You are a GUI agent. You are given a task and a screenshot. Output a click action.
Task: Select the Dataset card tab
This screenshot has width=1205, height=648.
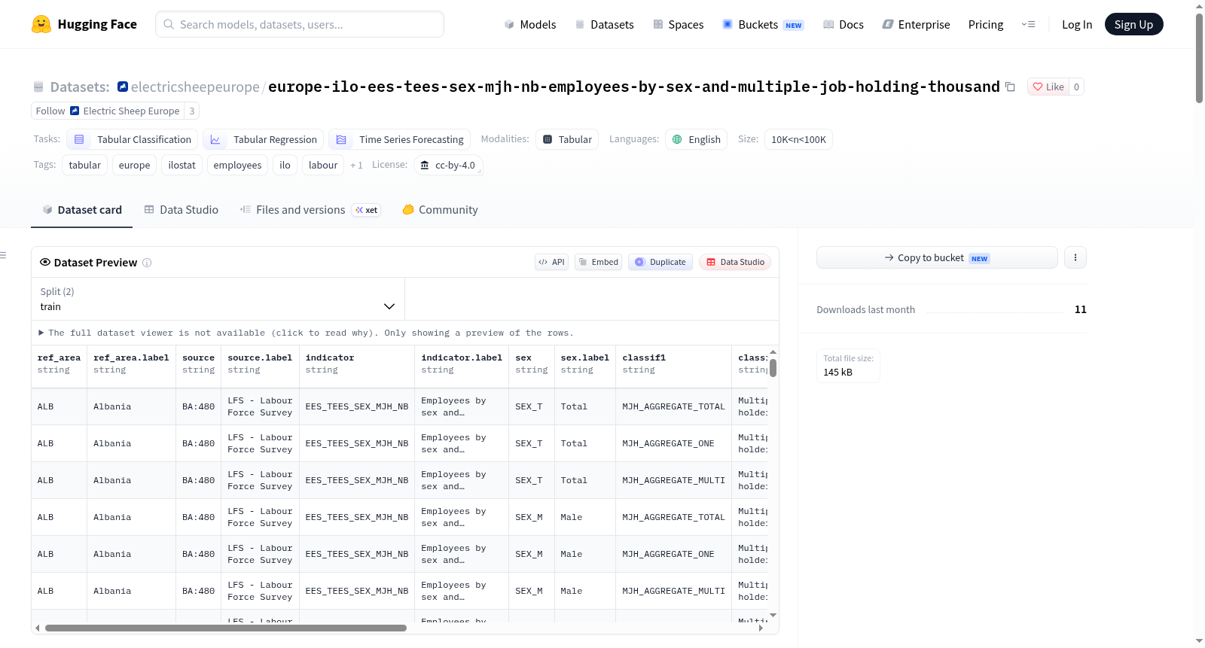pos(82,210)
